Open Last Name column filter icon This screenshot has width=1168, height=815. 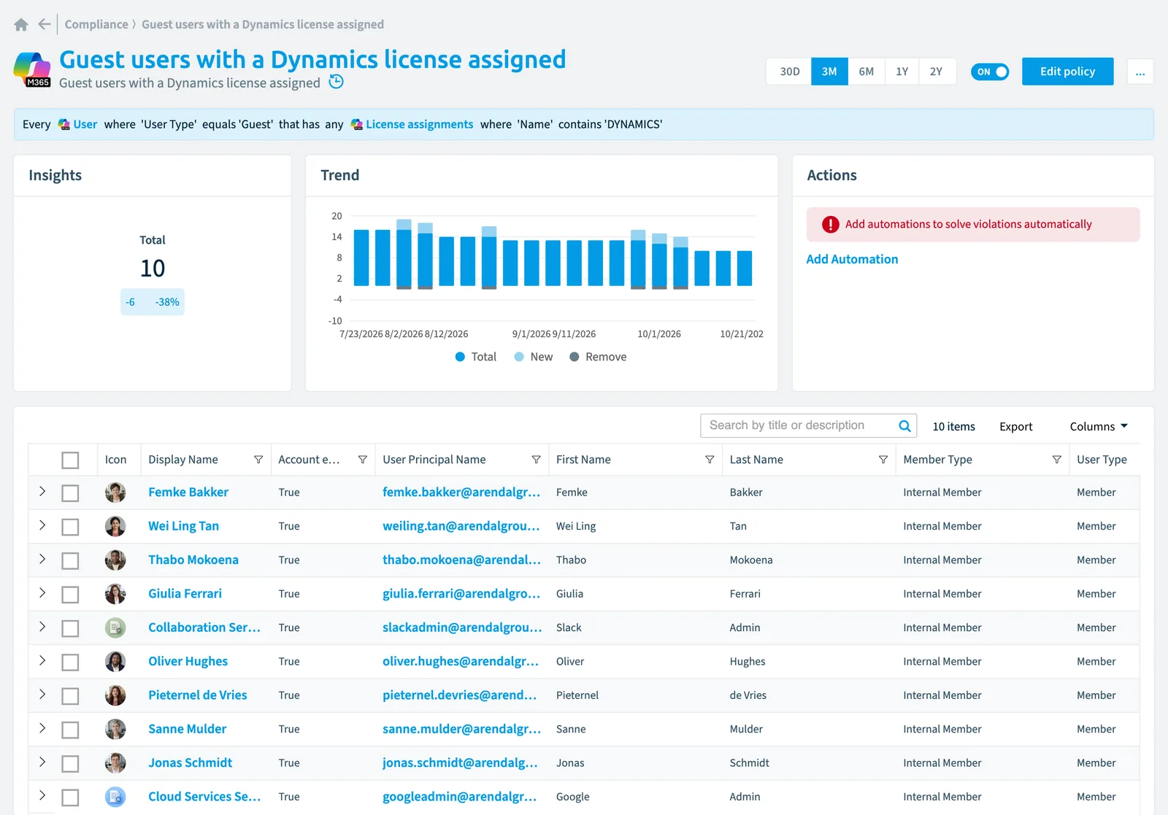tap(883, 460)
